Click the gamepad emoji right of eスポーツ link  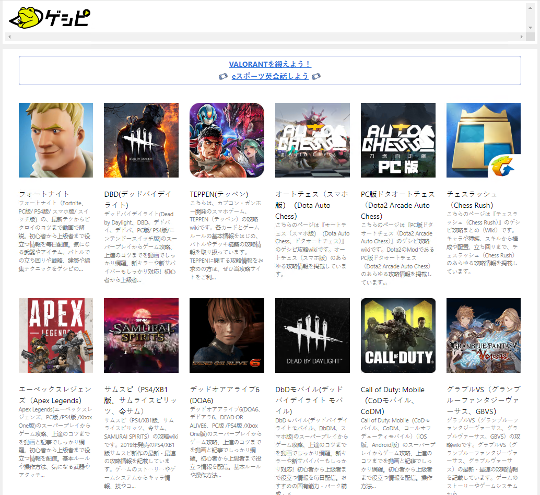pyautogui.click(x=316, y=76)
